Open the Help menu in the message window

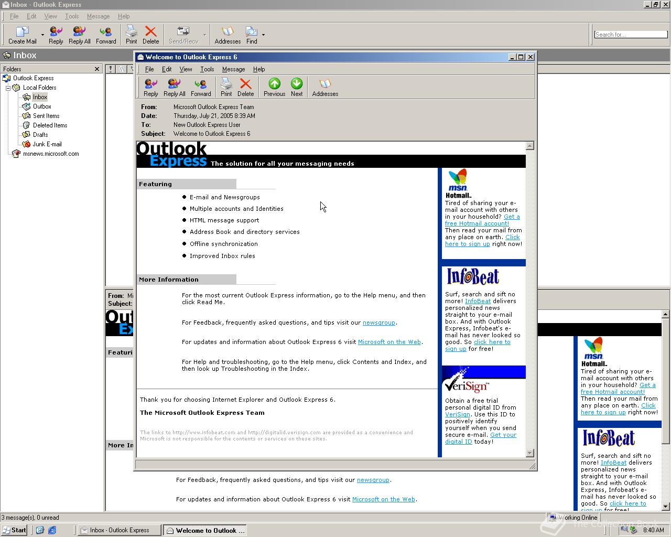(x=259, y=69)
